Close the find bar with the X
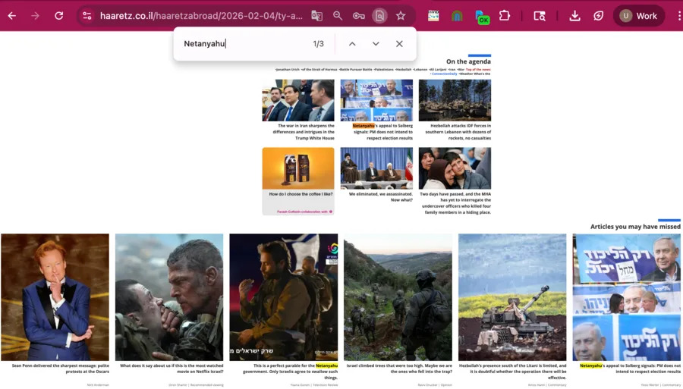Viewport: 683px width, 389px height. pos(399,43)
